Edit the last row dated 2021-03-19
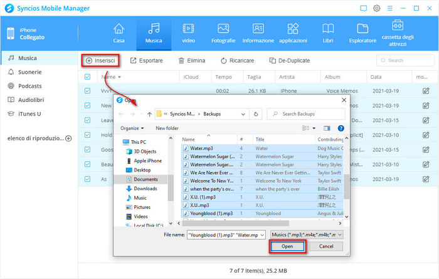Image resolution: width=439 pixels, height=279 pixels. [426, 179]
